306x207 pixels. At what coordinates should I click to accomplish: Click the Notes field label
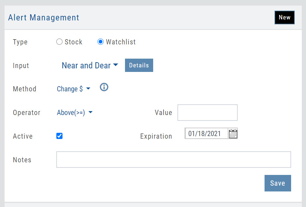click(x=22, y=160)
